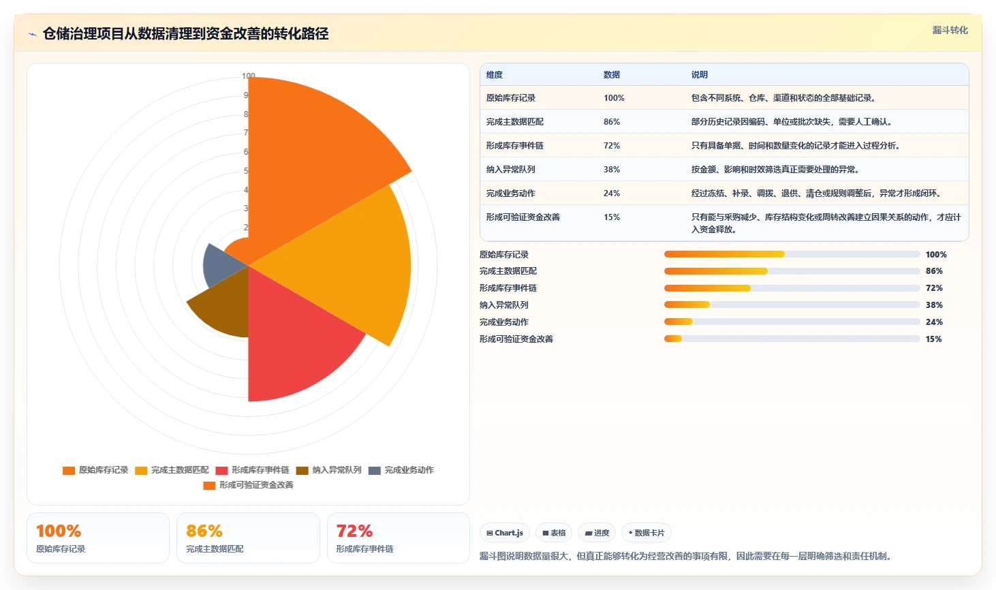Toggle the 形成可验证资金改善 legend item
This screenshot has height=590, width=996.
pyautogui.click(x=249, y=485)
